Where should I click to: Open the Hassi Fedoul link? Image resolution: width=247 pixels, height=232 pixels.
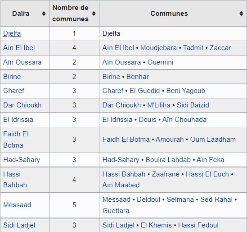[x=198, y=225]
